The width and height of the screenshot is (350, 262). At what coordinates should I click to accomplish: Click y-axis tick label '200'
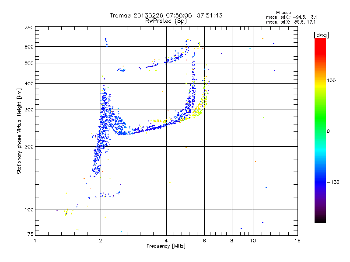coord(29,147)
